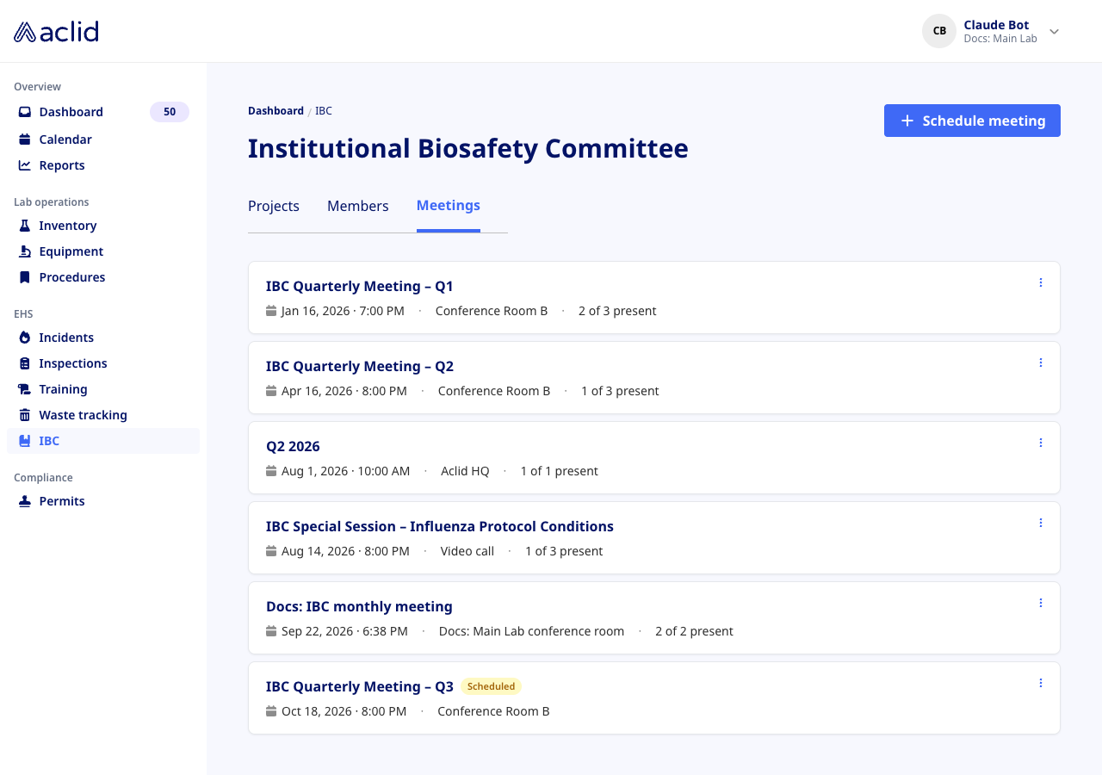
Task: Open options menu for Docs: IBC monthly meeting
Action: 1041,603
